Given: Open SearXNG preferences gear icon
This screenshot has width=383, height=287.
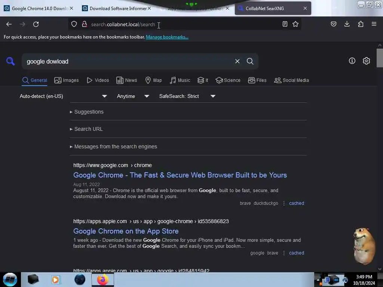Looking at the screenshot, I should pyautogui.click(x=366, y=61).
